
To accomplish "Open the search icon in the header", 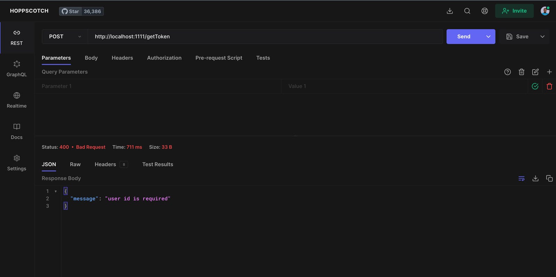I will [x=467, y=11].
